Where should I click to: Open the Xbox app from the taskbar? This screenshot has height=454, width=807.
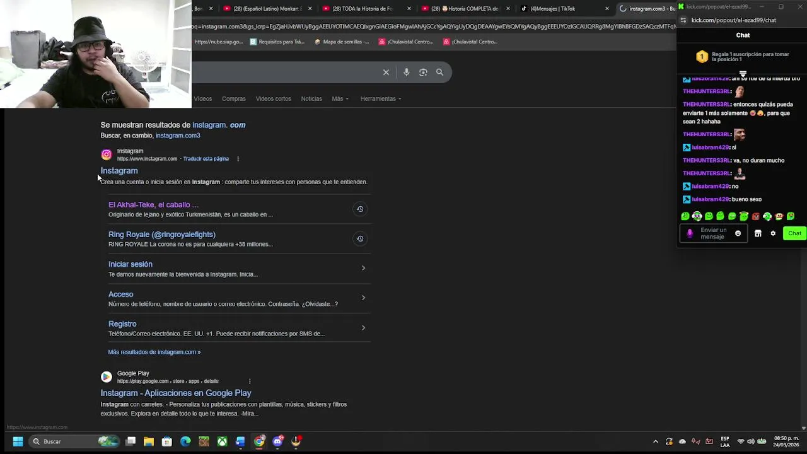(222, 441)
